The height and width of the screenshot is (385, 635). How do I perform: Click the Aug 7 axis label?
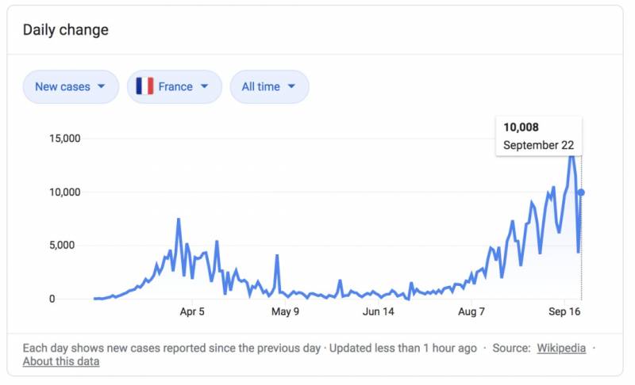[x=471, y=312]
